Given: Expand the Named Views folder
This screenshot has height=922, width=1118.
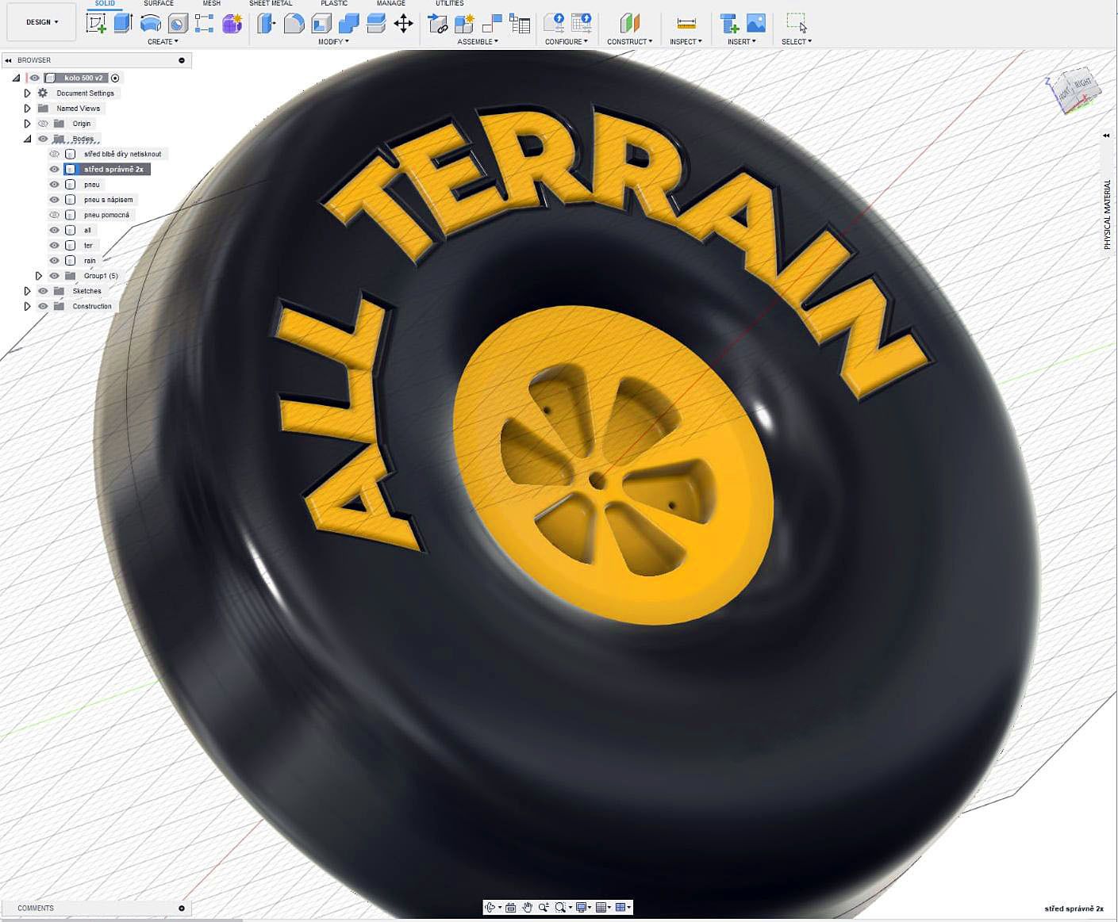Looking at the screenshot, I should (x=27, y=108).
